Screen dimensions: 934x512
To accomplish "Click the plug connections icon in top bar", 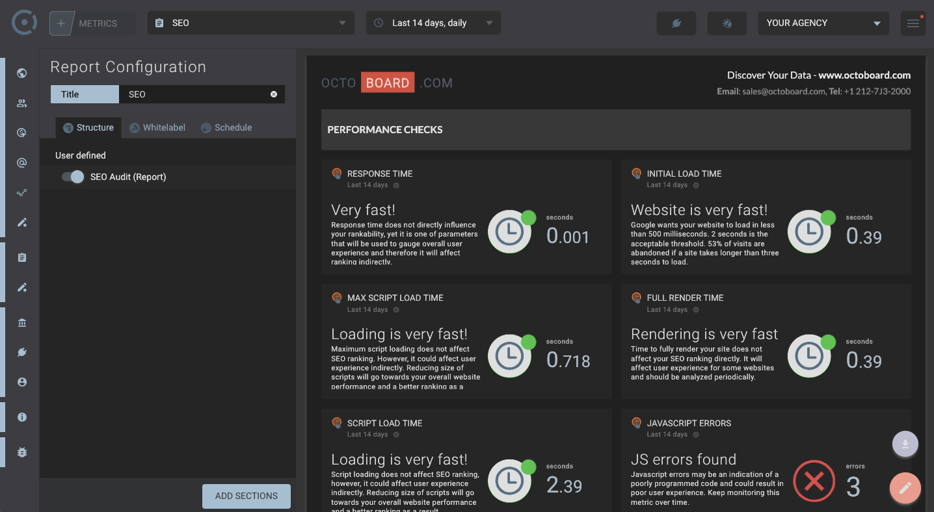I will tap(676, 23).
